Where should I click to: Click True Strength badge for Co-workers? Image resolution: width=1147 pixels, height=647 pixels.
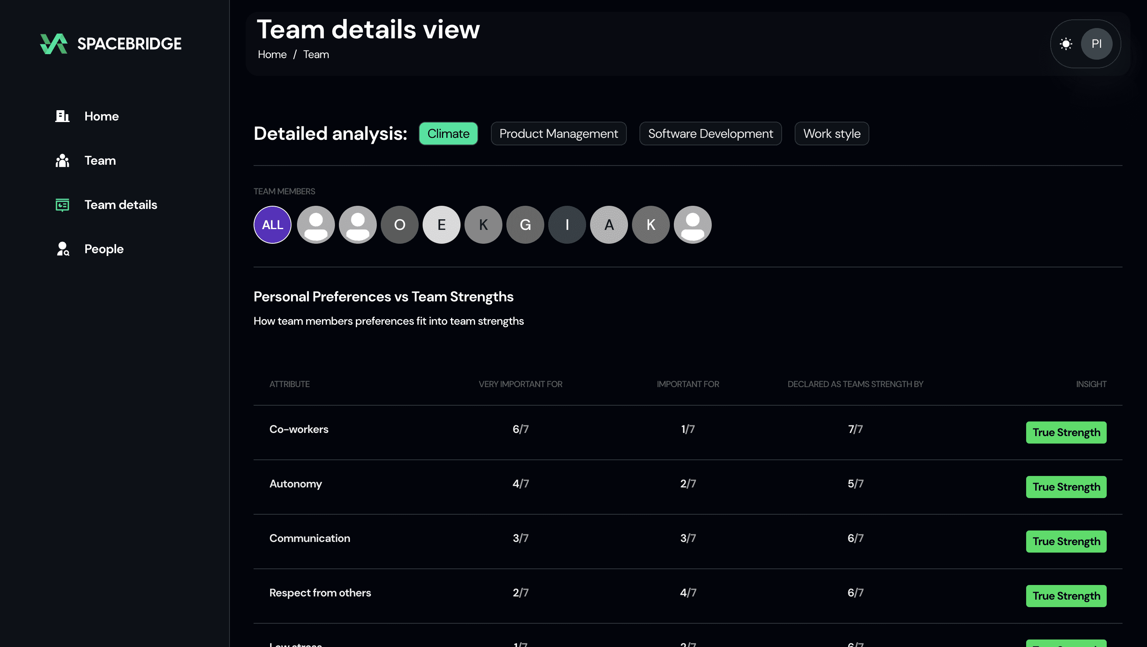point(1066,433)
